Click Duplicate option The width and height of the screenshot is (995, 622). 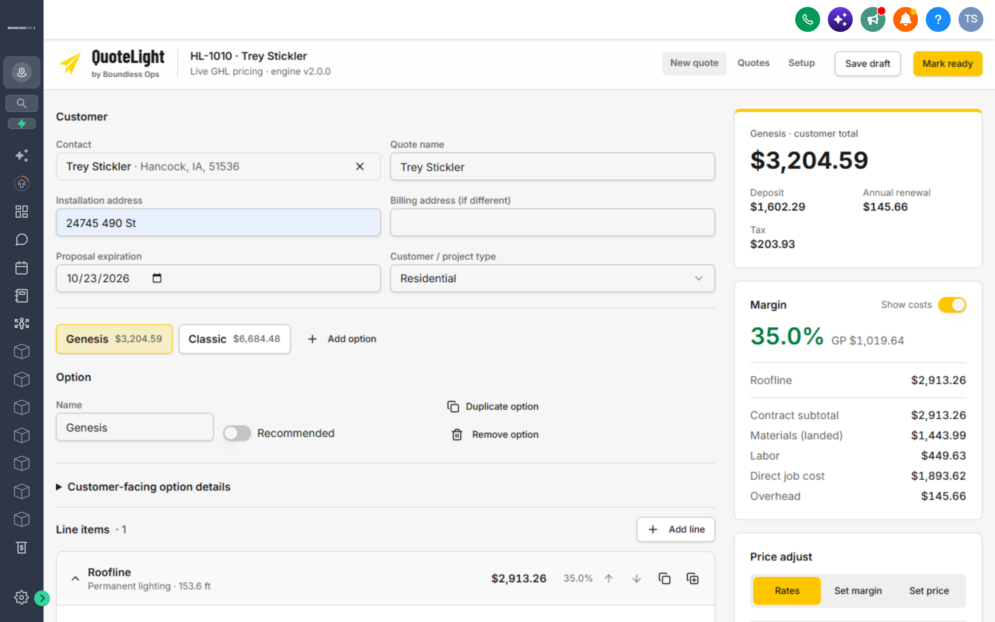[x=492, y=407]
